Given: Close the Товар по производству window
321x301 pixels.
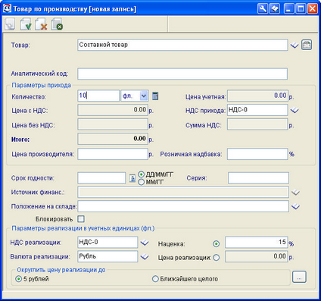Looking at the screenshot, I should [x=313, y=9].
